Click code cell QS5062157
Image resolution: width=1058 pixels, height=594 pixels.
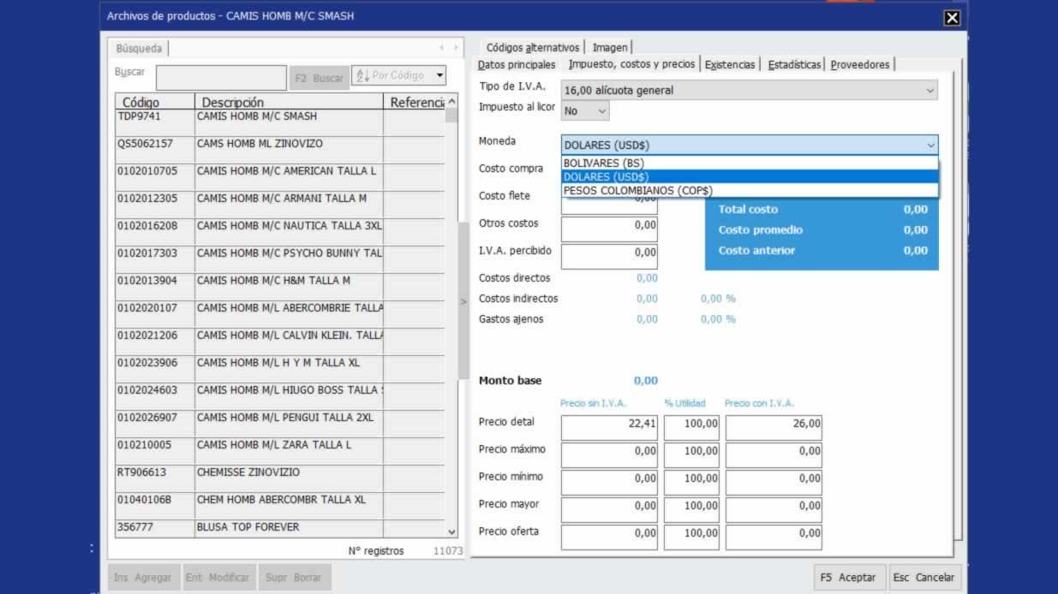point(155,150)
